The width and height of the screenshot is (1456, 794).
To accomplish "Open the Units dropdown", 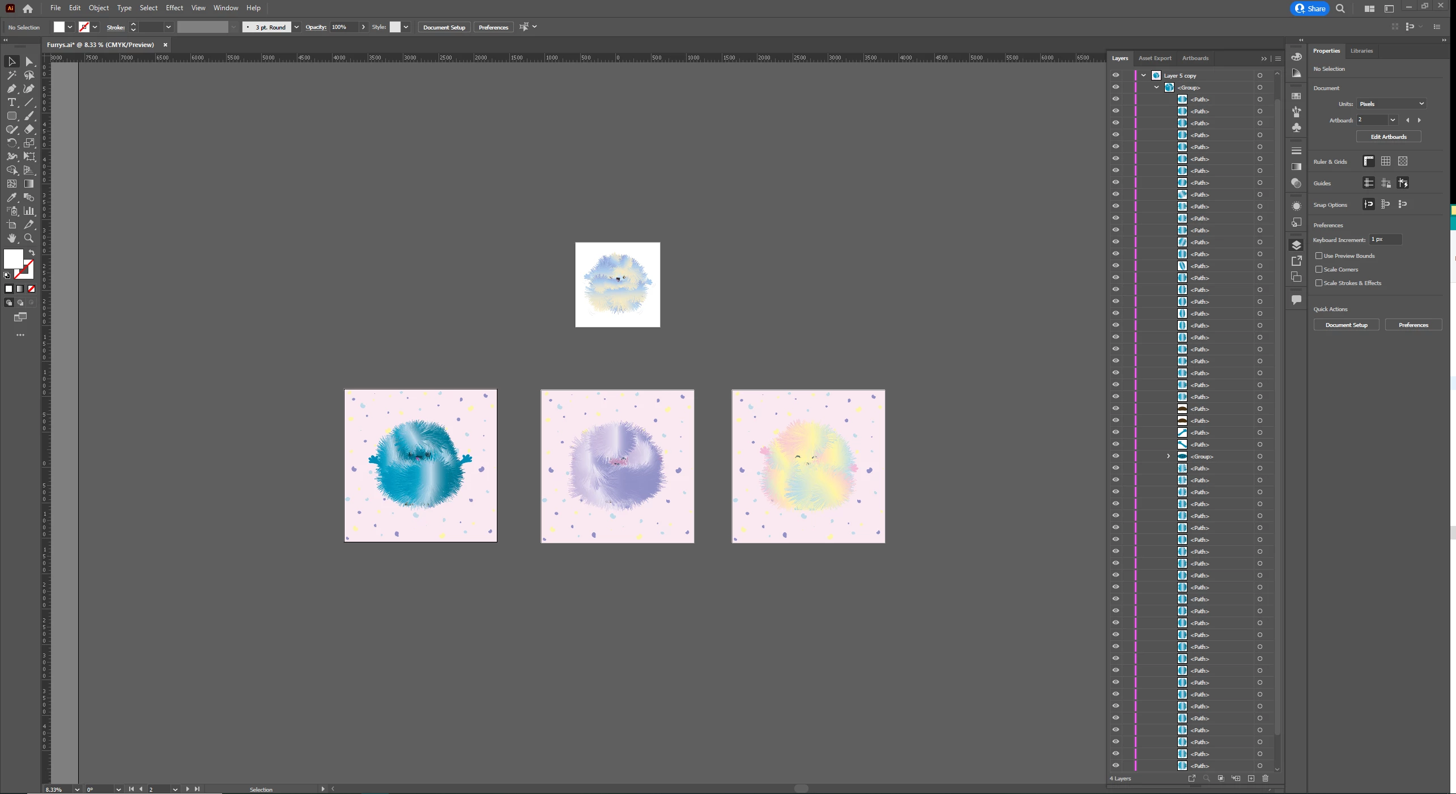I will tap(1391, 104).
